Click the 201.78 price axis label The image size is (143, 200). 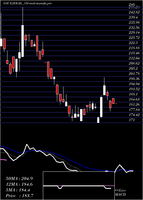pos(134,74)
